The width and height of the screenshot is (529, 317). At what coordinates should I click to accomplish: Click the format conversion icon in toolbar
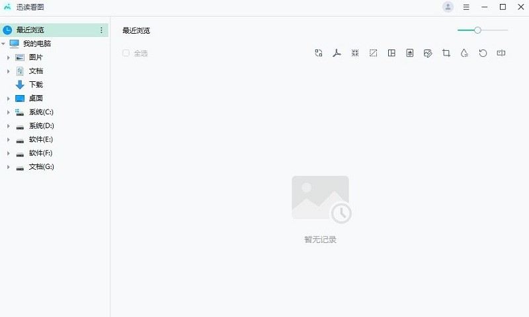[319, 53]
